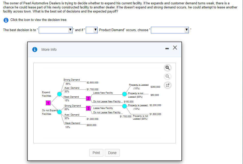Click the Done button
243x164 pixels.
(x=112, y=153)
